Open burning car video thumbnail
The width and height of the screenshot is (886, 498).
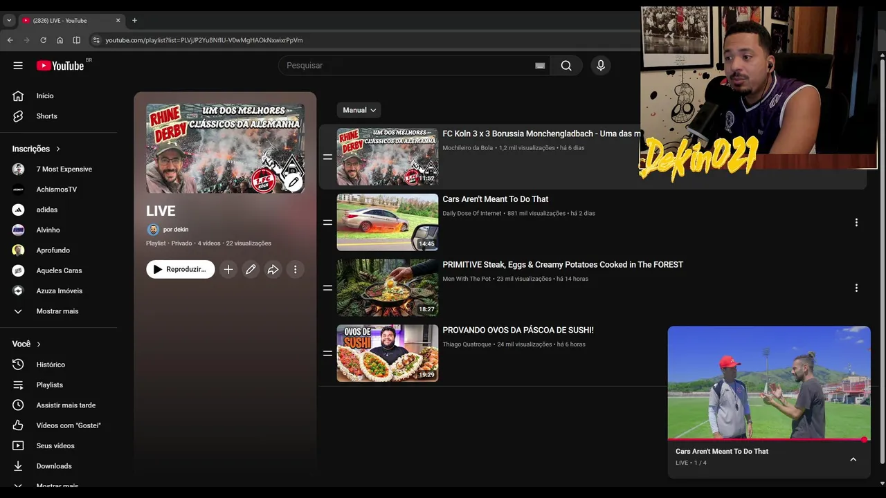point(388,222)
